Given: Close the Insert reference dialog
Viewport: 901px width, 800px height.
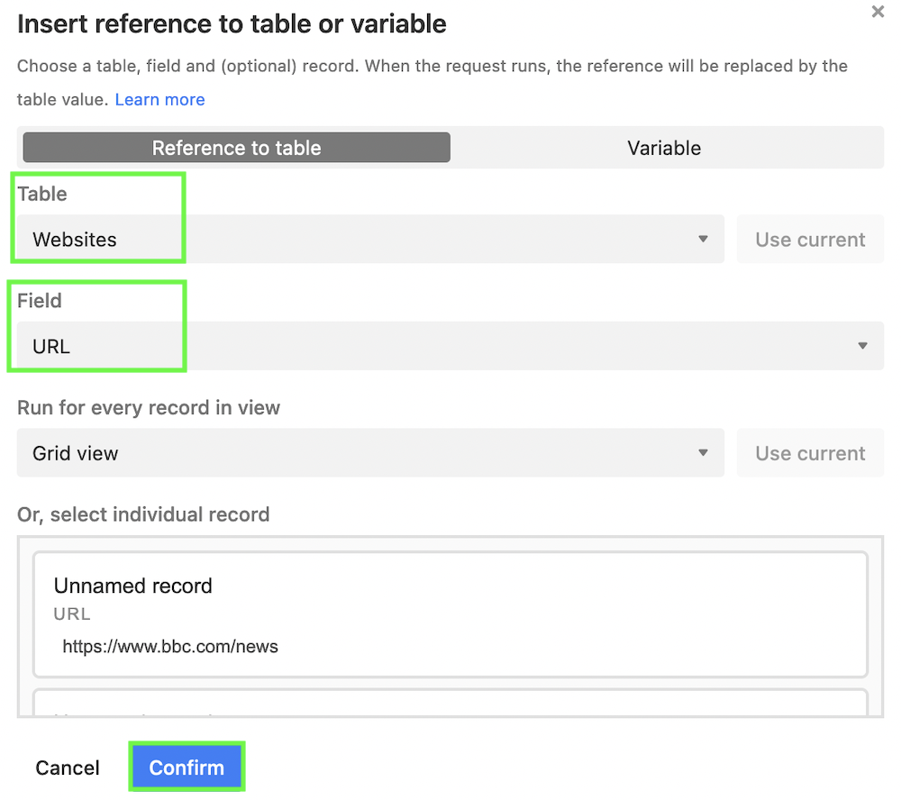Looking at the screenshot, I should 878,12.
